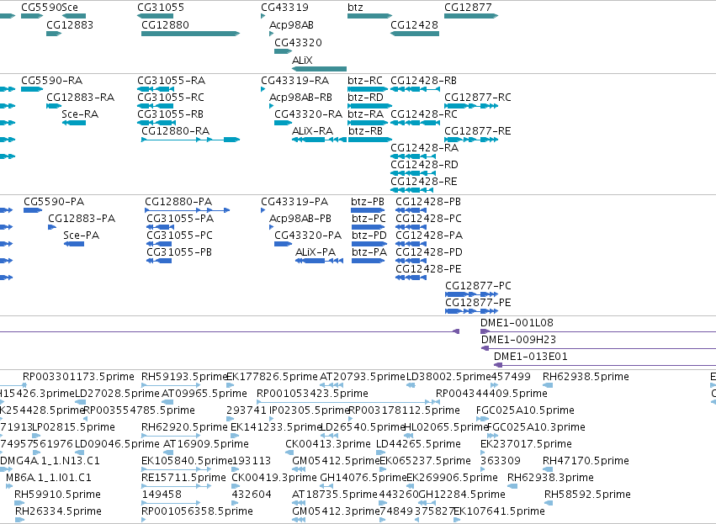Image resolution: width=716 pixels, height=524 pixels.
Task: Click transcript label CG12880-RA
Action: tap(175, 131)
